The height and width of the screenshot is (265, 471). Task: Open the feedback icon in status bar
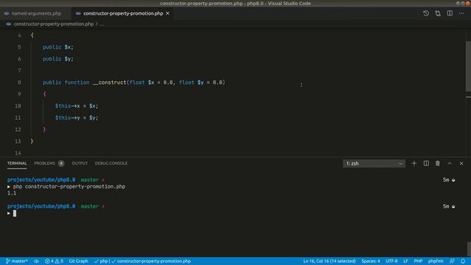[x=452, y=261]
